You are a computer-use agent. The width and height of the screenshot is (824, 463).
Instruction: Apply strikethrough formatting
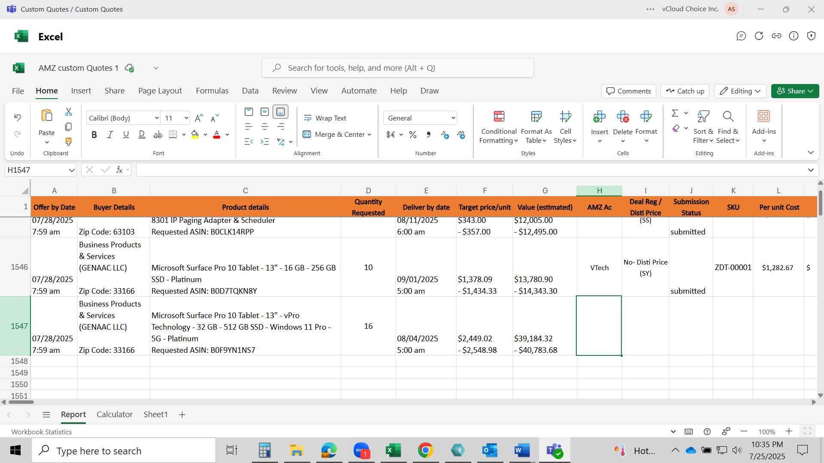click(158, 135)
